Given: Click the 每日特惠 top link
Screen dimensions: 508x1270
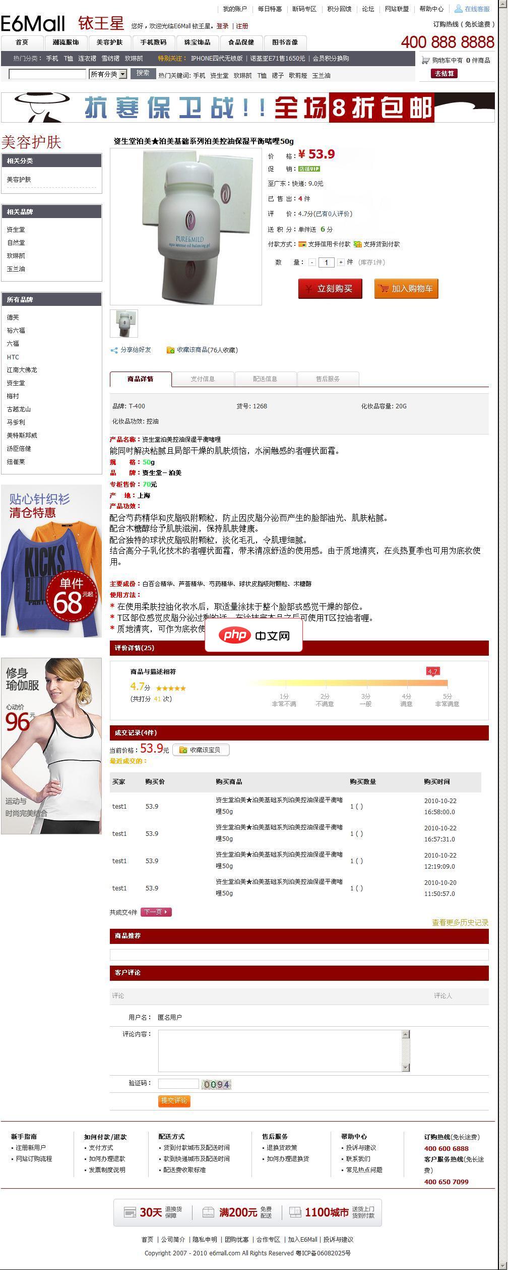Looking at the screenshot, I should coord(270,9).
